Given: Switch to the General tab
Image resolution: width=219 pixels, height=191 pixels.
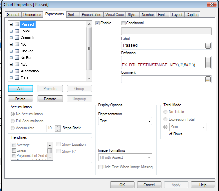Looking at the screenshot, I should [13, 15].
